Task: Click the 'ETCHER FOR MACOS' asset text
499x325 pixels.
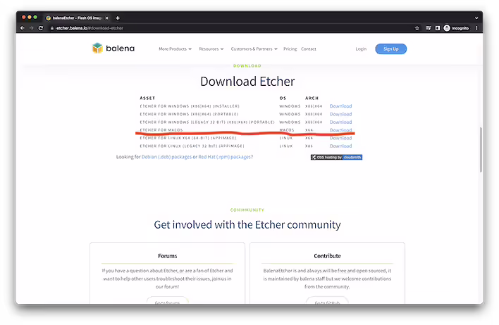Action: (161, 130)
